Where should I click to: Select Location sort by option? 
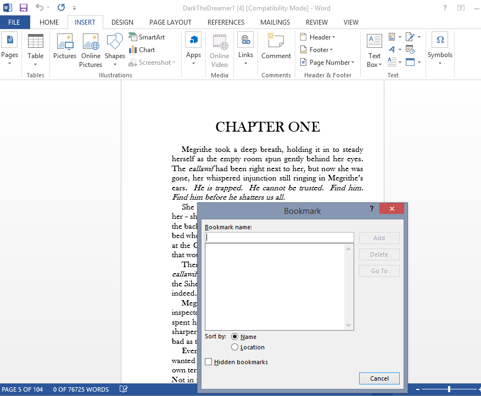click(x=235, y=347)
